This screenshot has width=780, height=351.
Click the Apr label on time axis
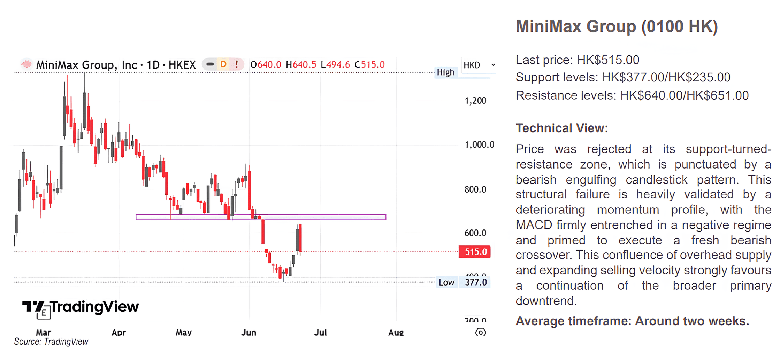[119, 333]
